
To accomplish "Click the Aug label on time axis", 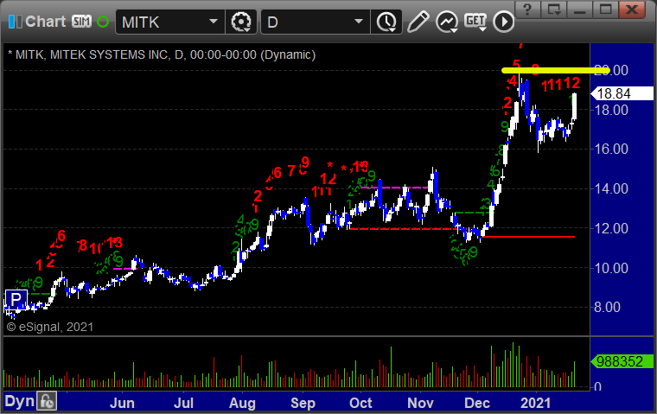I will point(242,403).
